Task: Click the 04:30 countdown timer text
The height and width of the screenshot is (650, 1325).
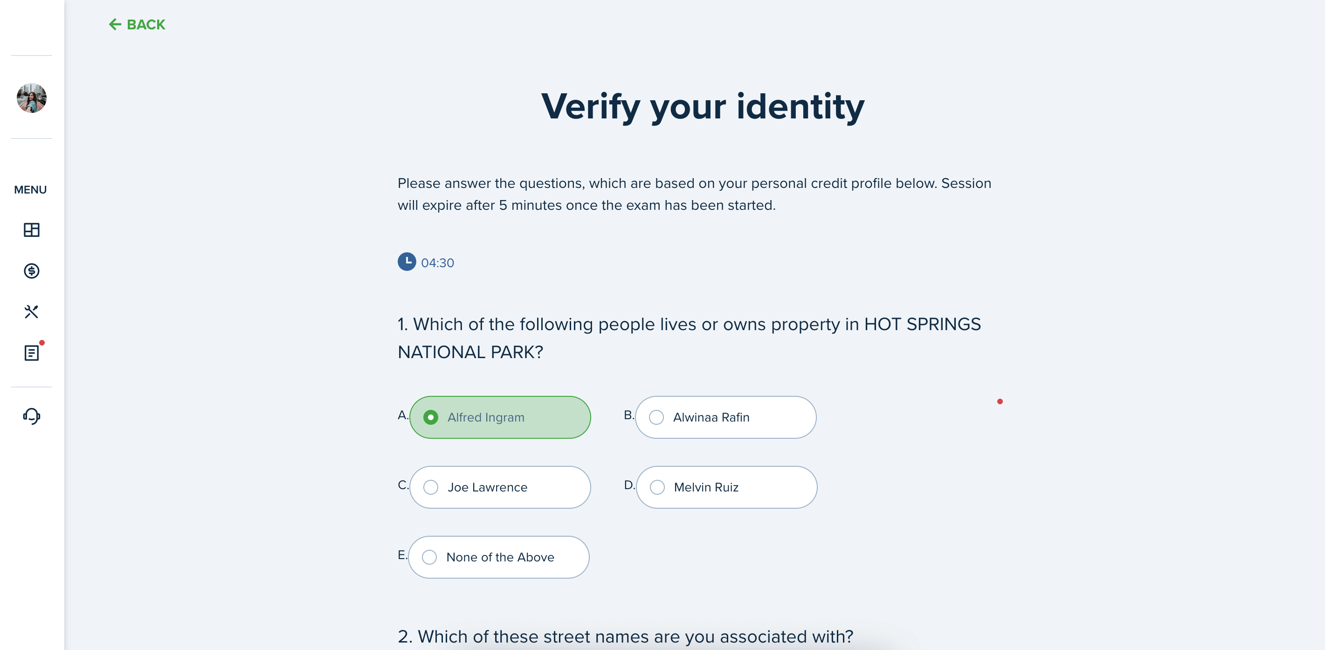Action: point(437,263)
